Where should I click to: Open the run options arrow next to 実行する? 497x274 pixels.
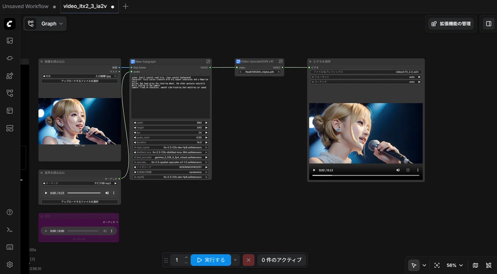click(x=235, y=260)
